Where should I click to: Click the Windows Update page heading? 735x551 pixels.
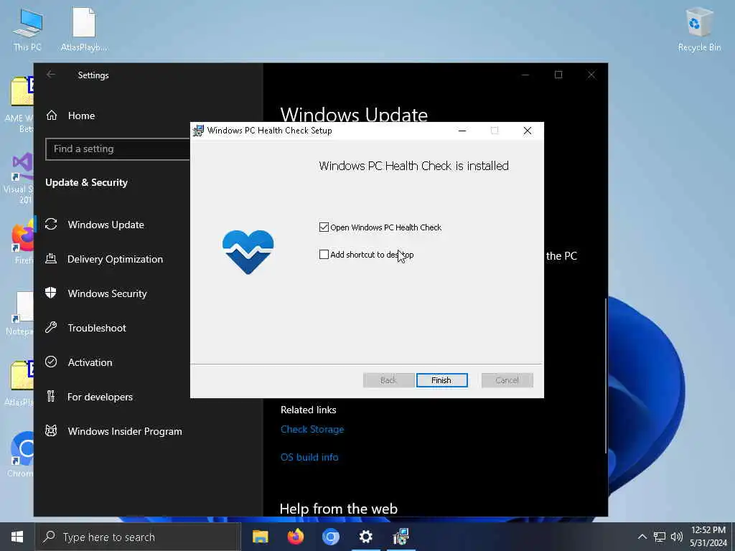[x=354, y=114]
